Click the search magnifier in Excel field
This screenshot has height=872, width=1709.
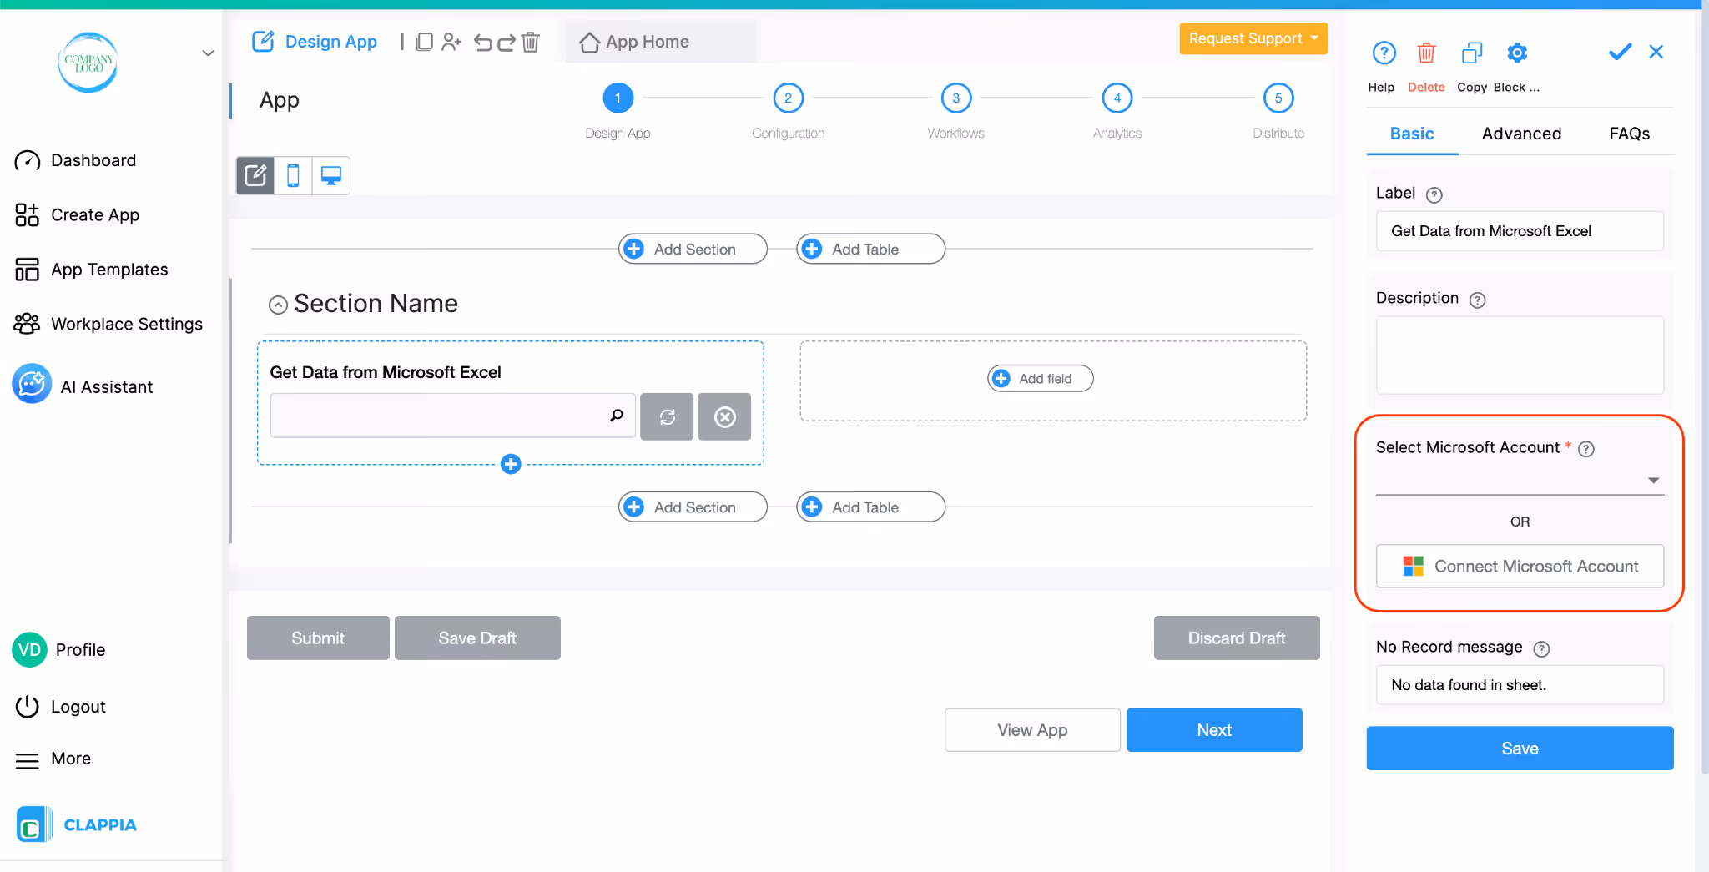click(616, 416)
